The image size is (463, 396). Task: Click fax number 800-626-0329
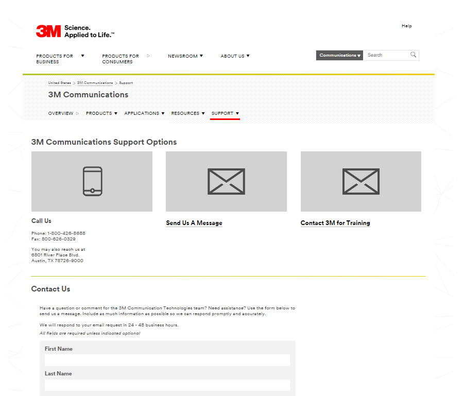pyautogui.click(x=59, y=239)
